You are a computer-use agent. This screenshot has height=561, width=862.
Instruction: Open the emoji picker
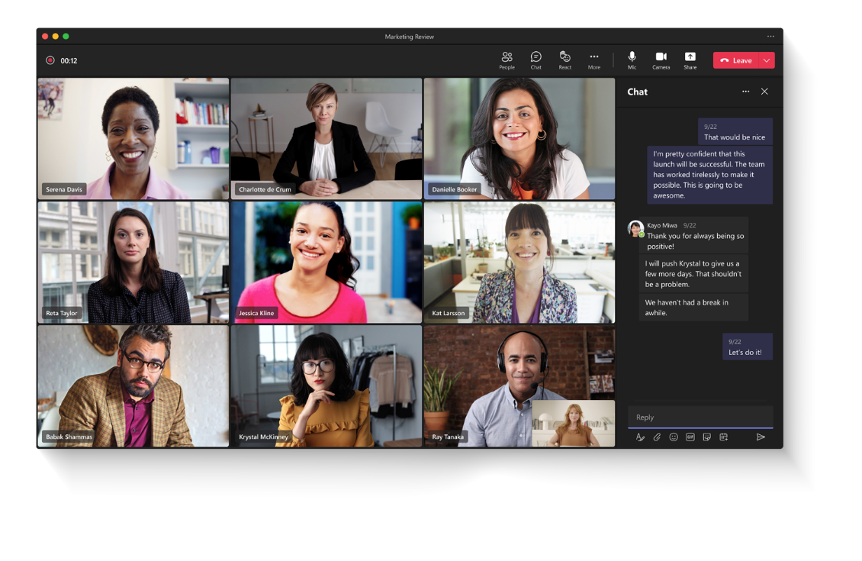point(674,437)
